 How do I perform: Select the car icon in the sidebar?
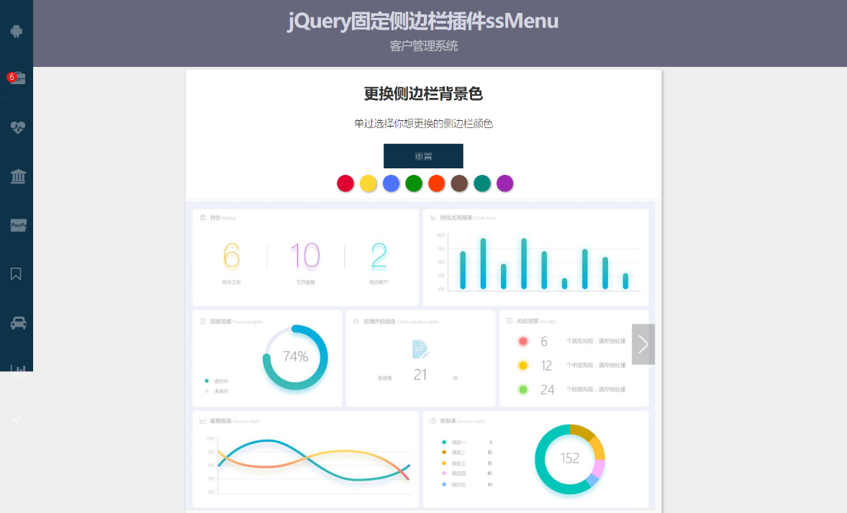pos(17,322)
